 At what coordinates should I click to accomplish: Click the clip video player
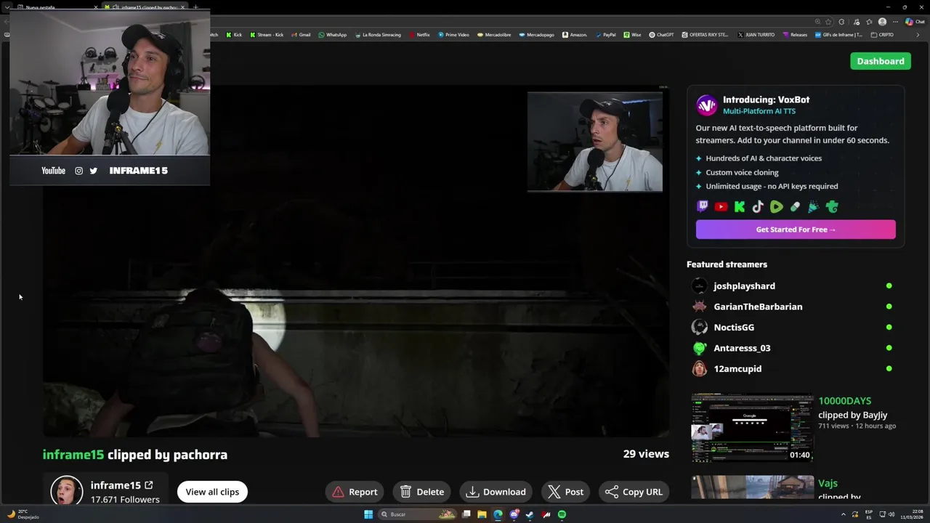356,261
